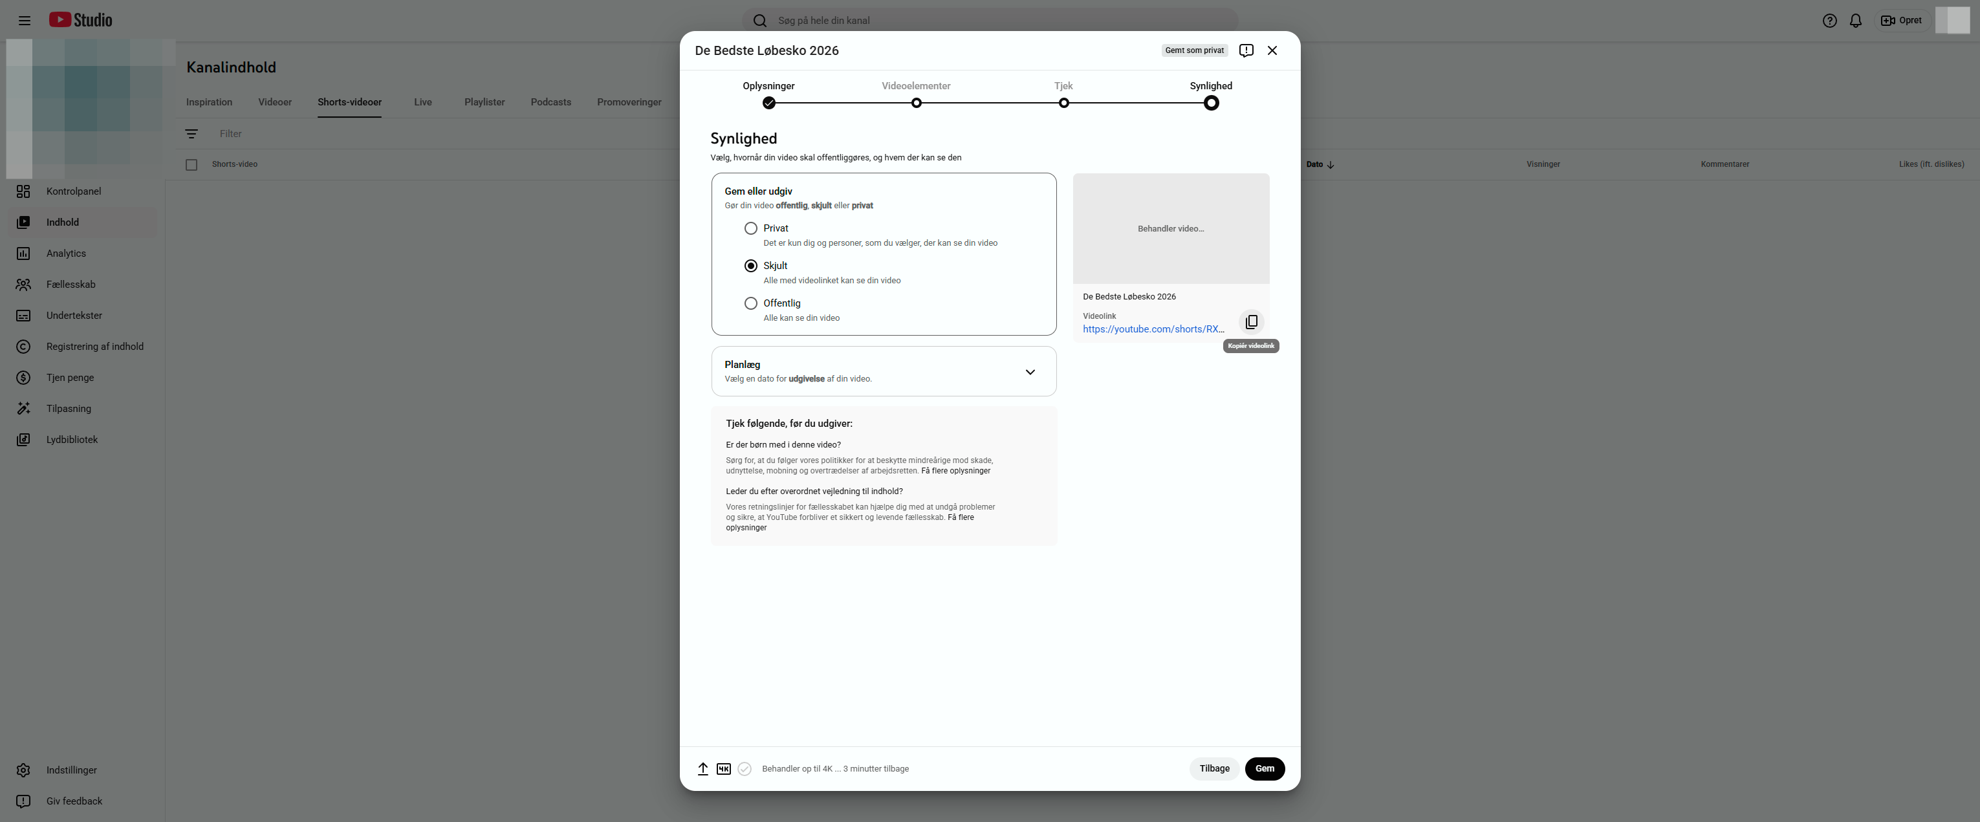Select the Offentlig visibility option

point(750,303)
